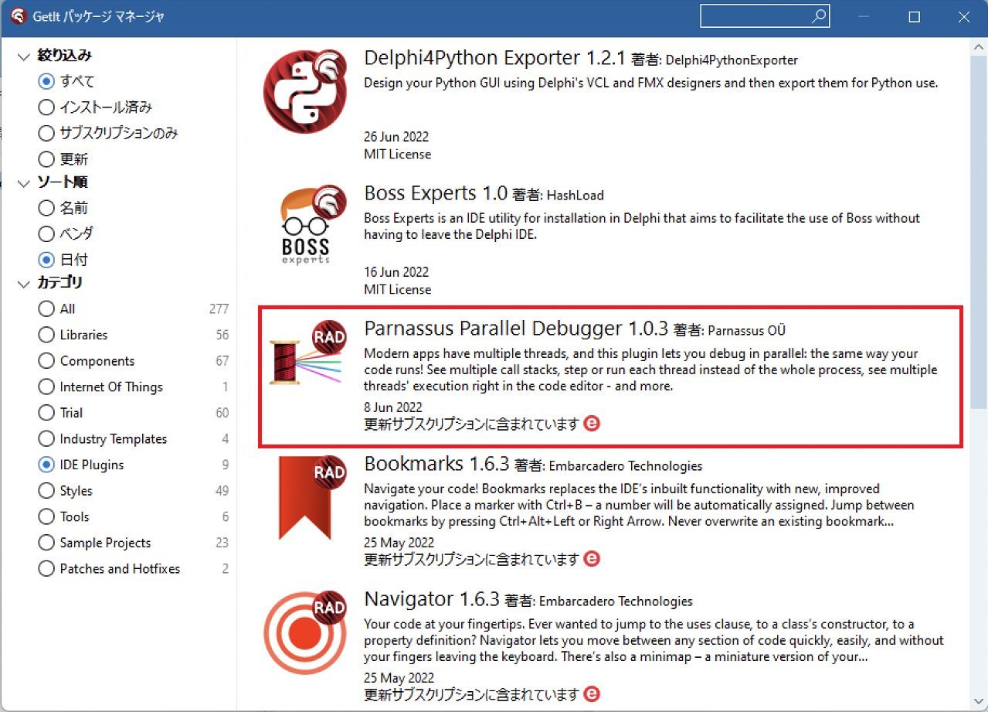Choose the Patches and Hotfixes category
Image resolution: width=988 pixels, height=712 pixels.
[x=109, y=569]
